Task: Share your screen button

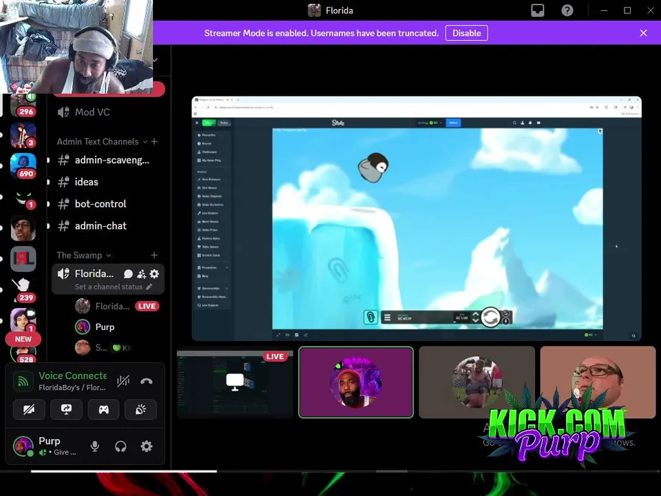Action: click(x=66, y=409)
